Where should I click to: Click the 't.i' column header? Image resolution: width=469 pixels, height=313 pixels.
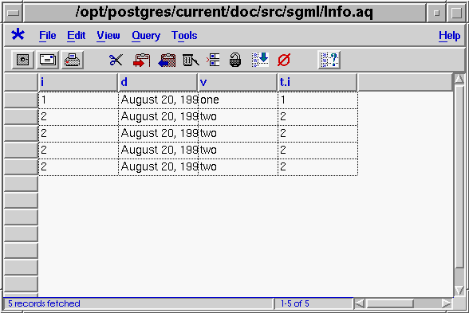pos(317,82)
